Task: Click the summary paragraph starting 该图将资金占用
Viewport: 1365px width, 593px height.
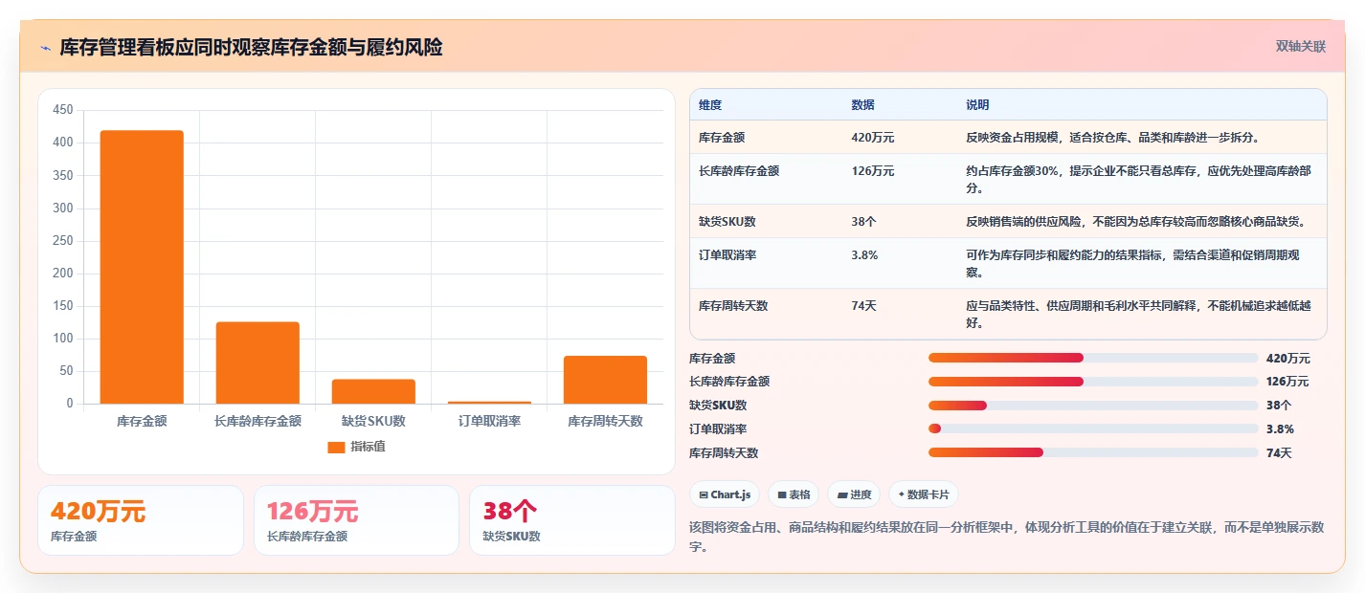Action: pos(1006,538)
